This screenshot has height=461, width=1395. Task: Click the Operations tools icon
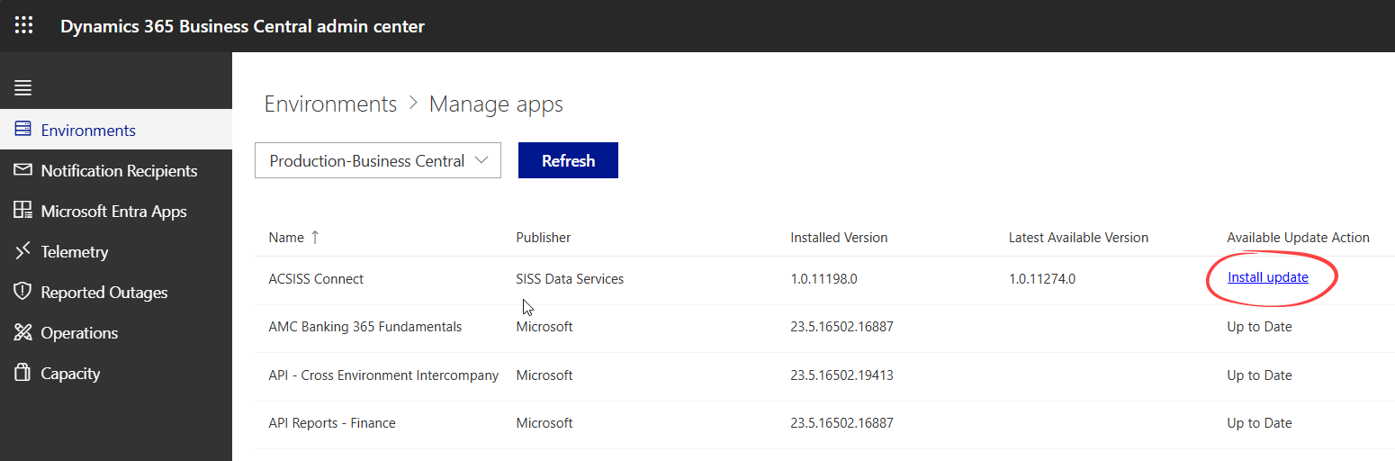tap(23, 332)
